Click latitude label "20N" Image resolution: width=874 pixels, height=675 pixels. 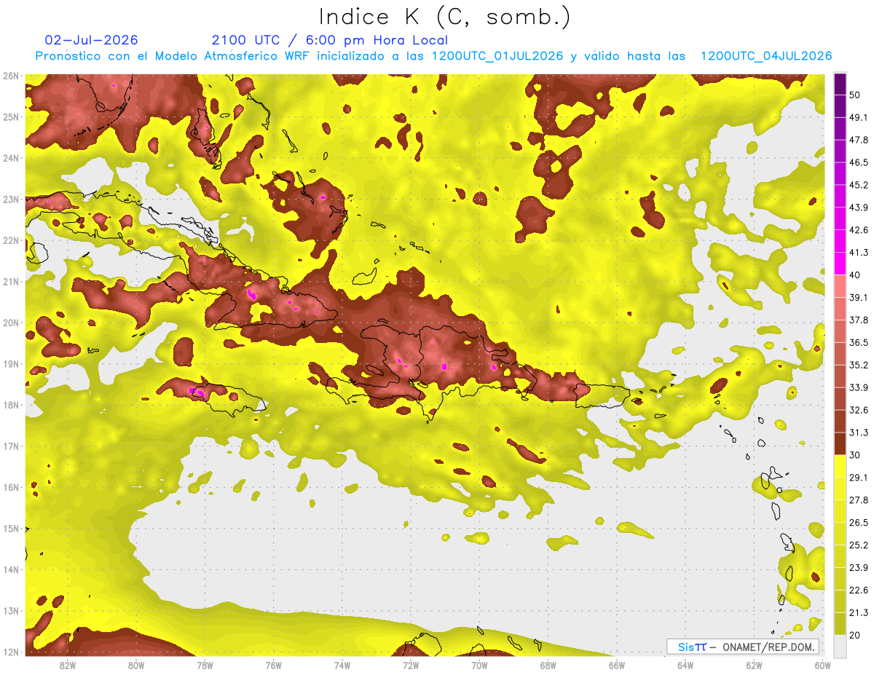[11, 323]
